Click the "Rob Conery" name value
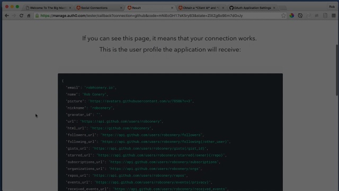The width and height of the screenshot is (339, 191). [x=94, y=94]
